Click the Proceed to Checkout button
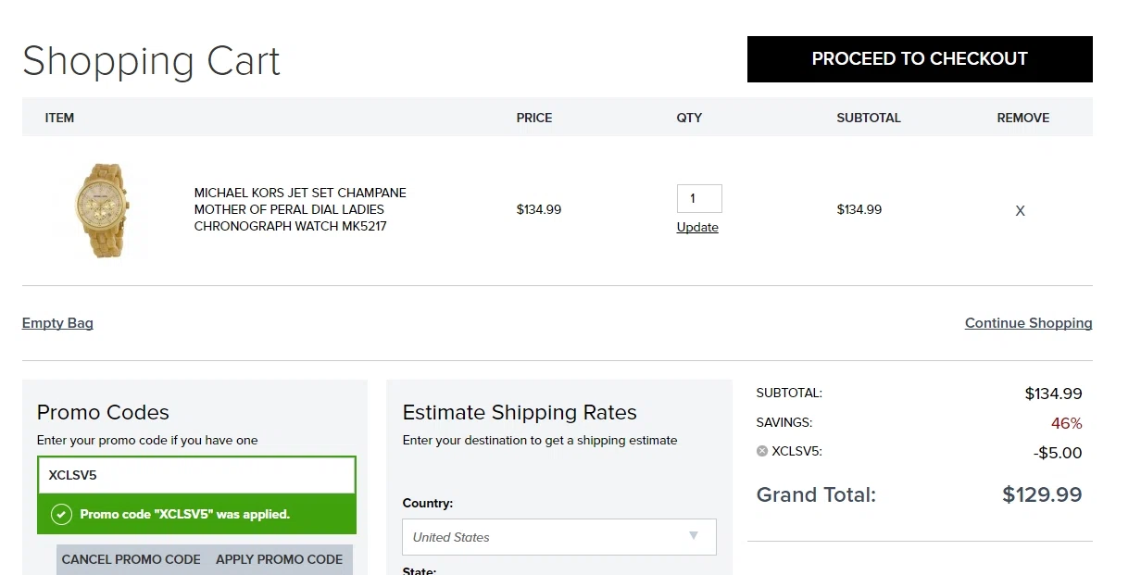The width and height of the screenshot is (1141, 575). click(x=920, y=59)
